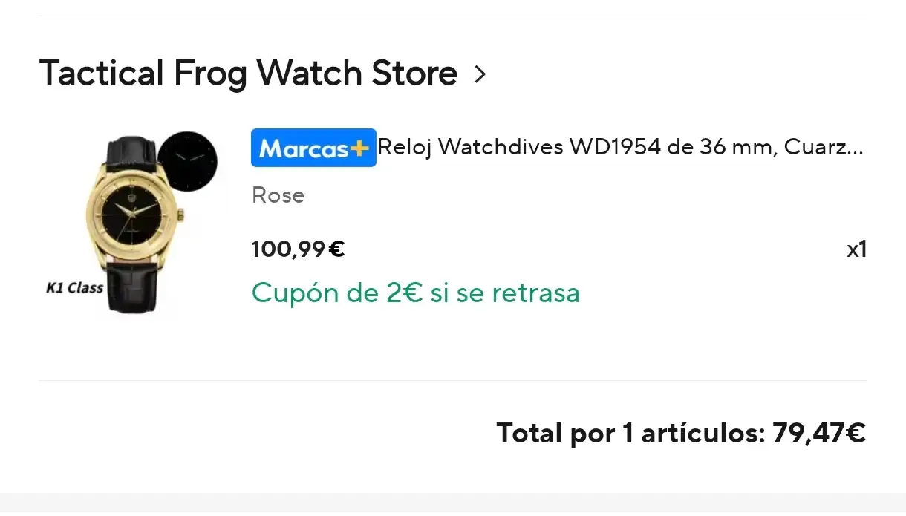Click the 79,47€ total amount
The width and height of the screenshot is (906, 516).
[x=819, y=433]
